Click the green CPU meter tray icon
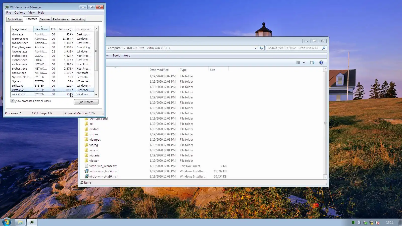Viewport: 402px width, 226px height. point(353,222)
